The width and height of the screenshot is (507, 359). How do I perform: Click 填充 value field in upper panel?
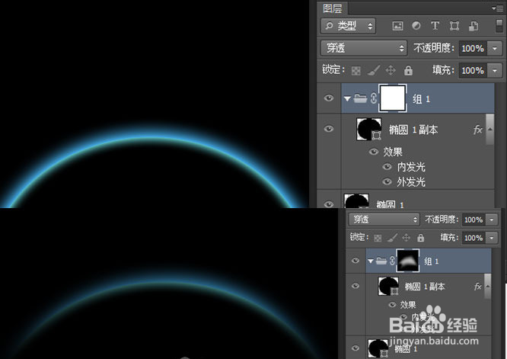point(473,70)
